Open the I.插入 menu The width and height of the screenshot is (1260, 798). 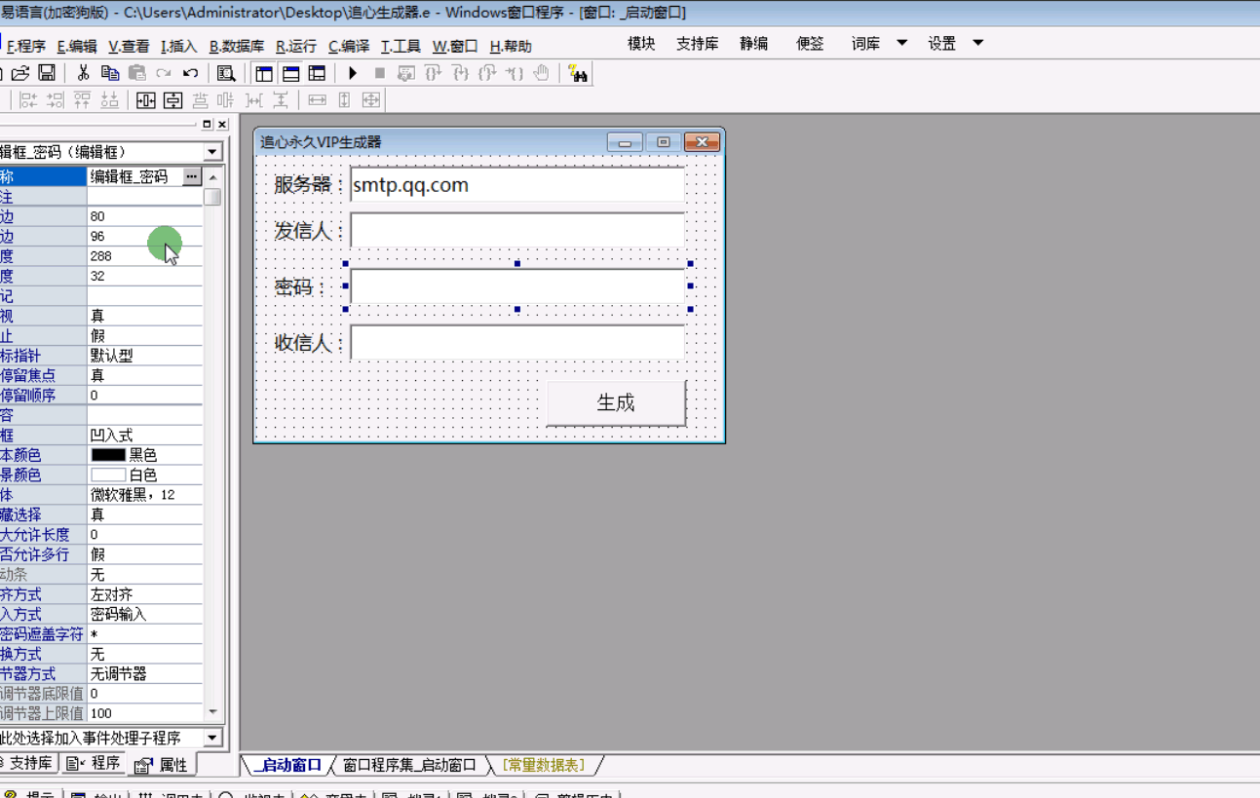[179, 46]
